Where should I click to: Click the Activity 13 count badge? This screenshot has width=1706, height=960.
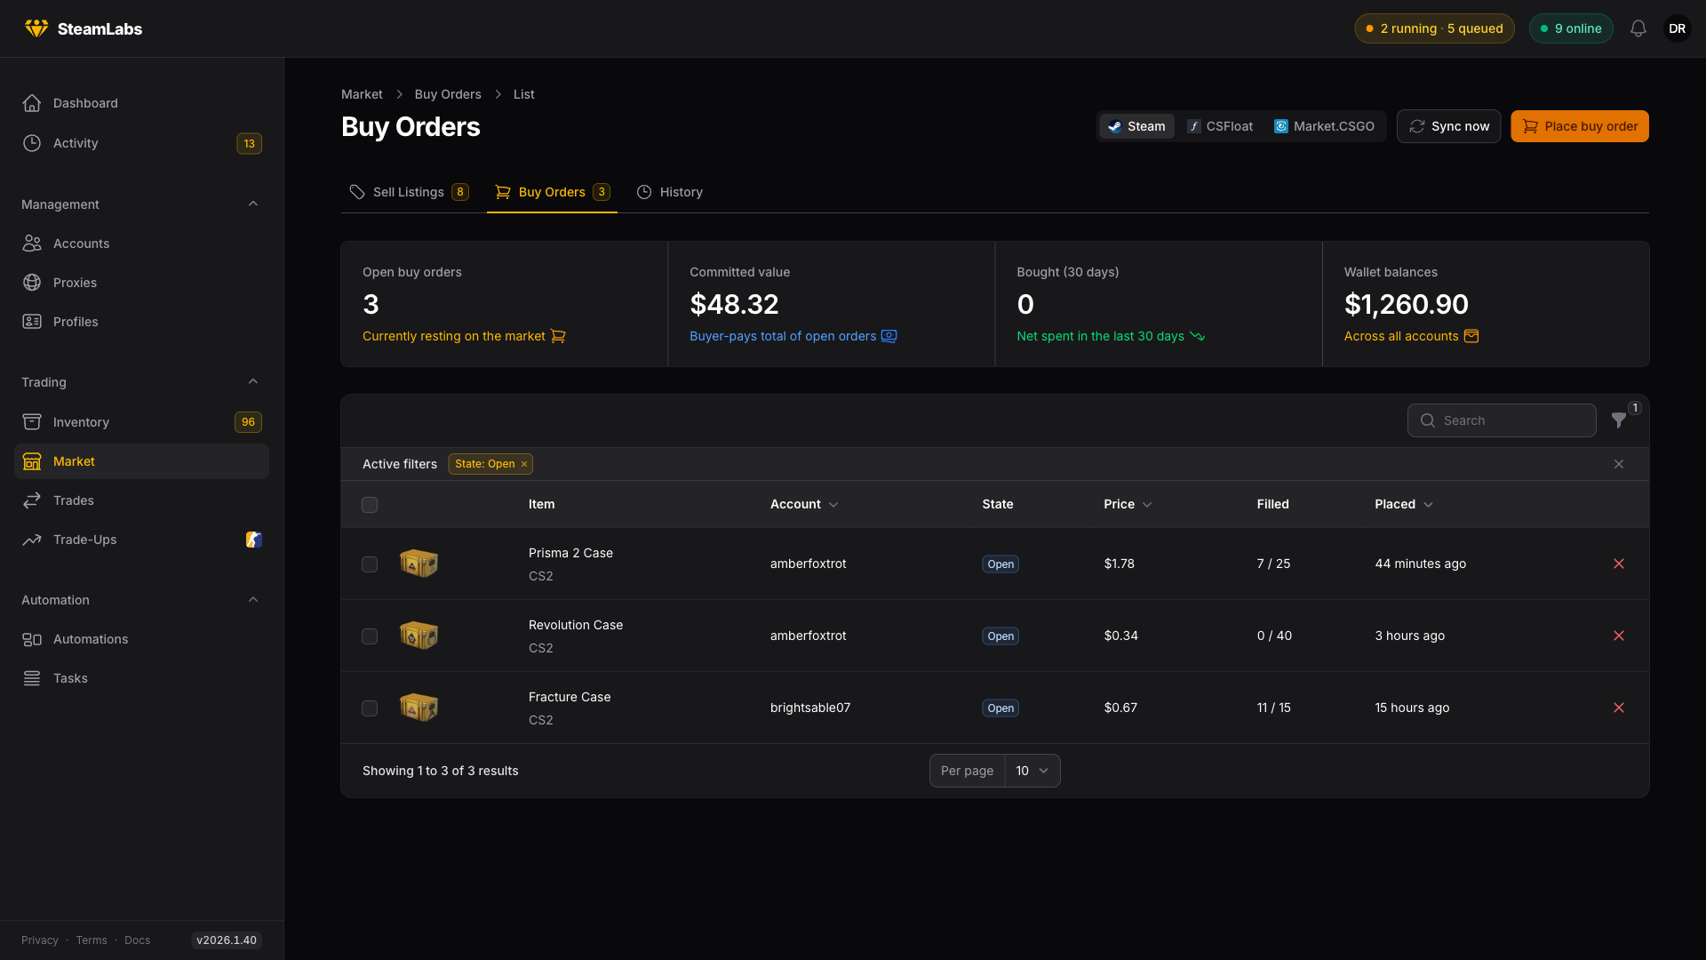click(x=249, y=143)
